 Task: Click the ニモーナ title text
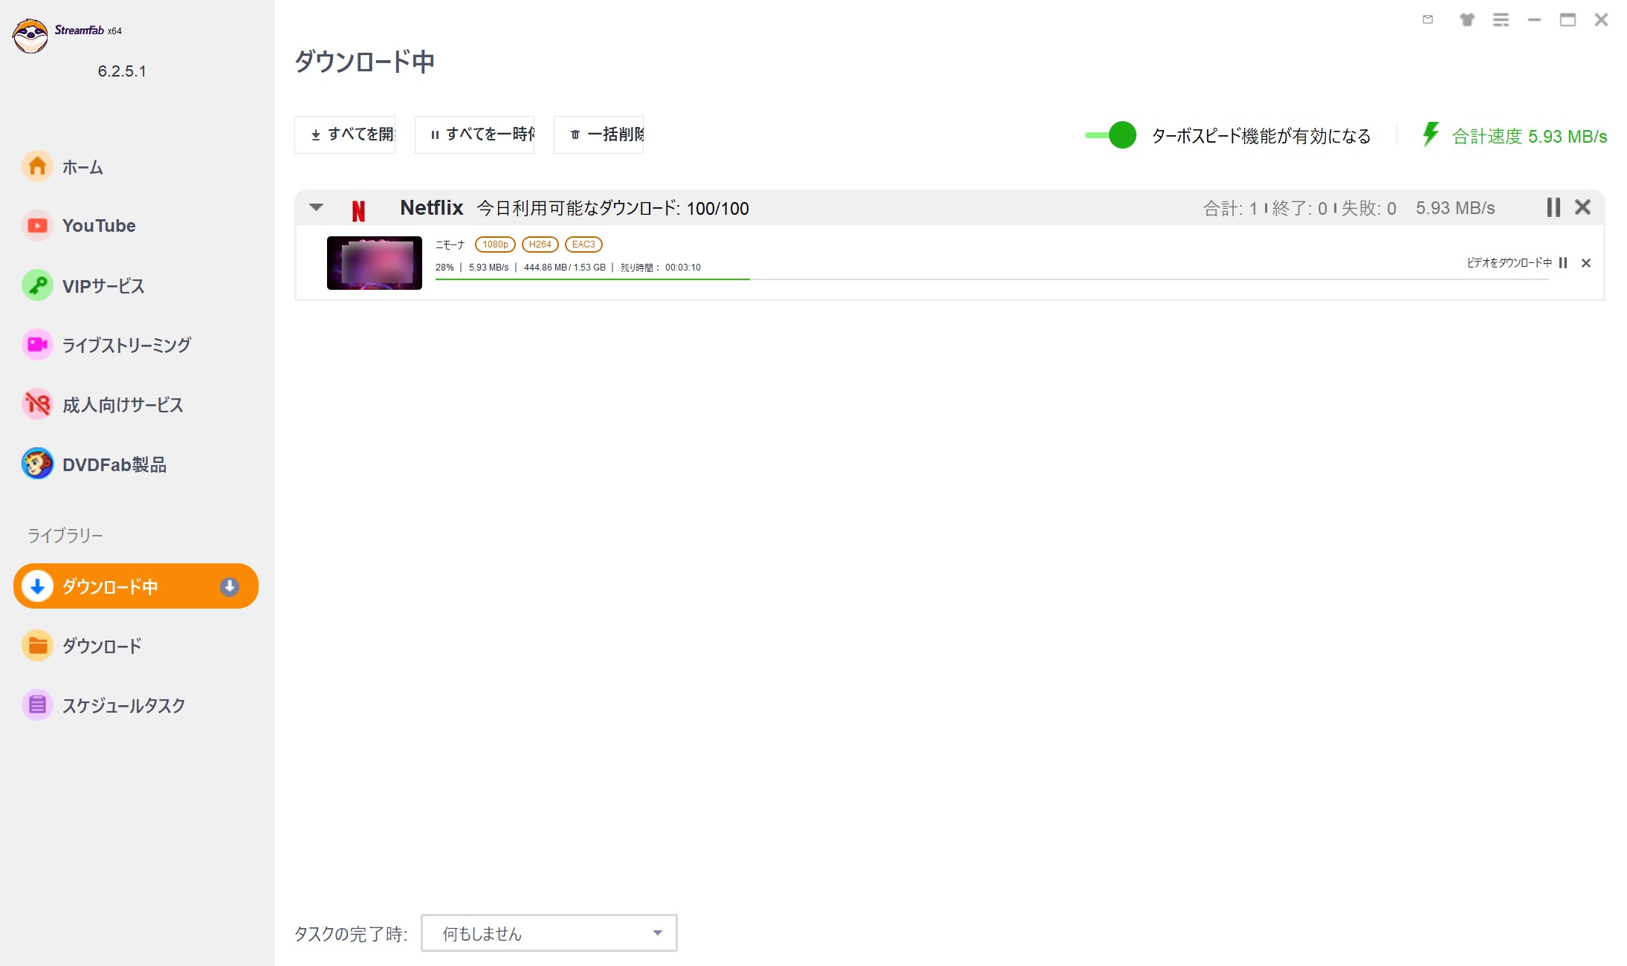[x=450, y=245]
